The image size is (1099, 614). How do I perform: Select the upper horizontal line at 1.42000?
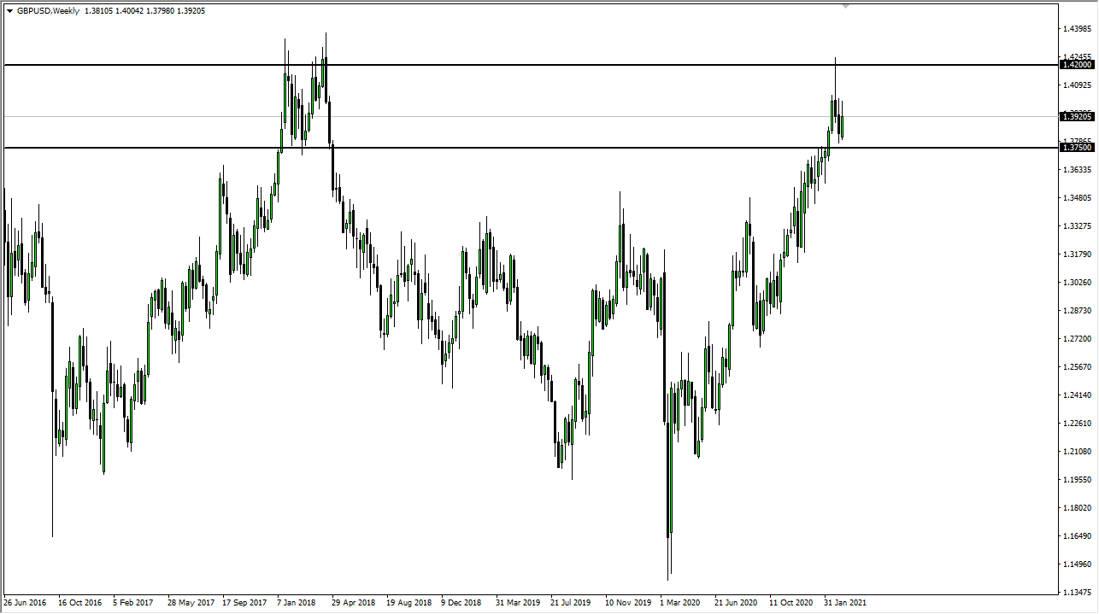[513, 63]
